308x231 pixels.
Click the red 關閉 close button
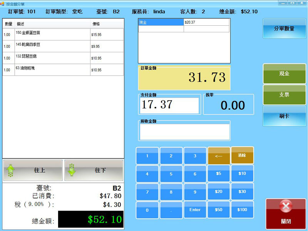click(x=286, y=214)
